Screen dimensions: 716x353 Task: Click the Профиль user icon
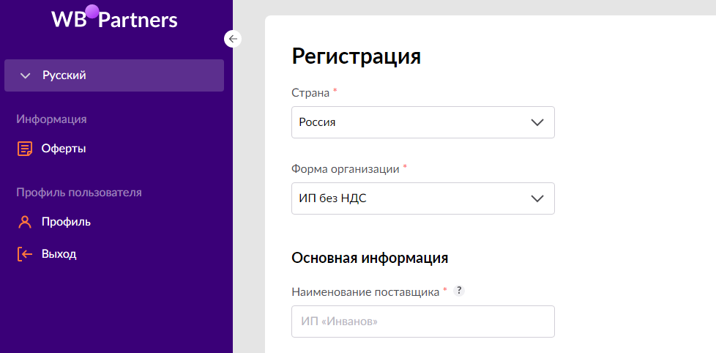click(x=25, y=223)
